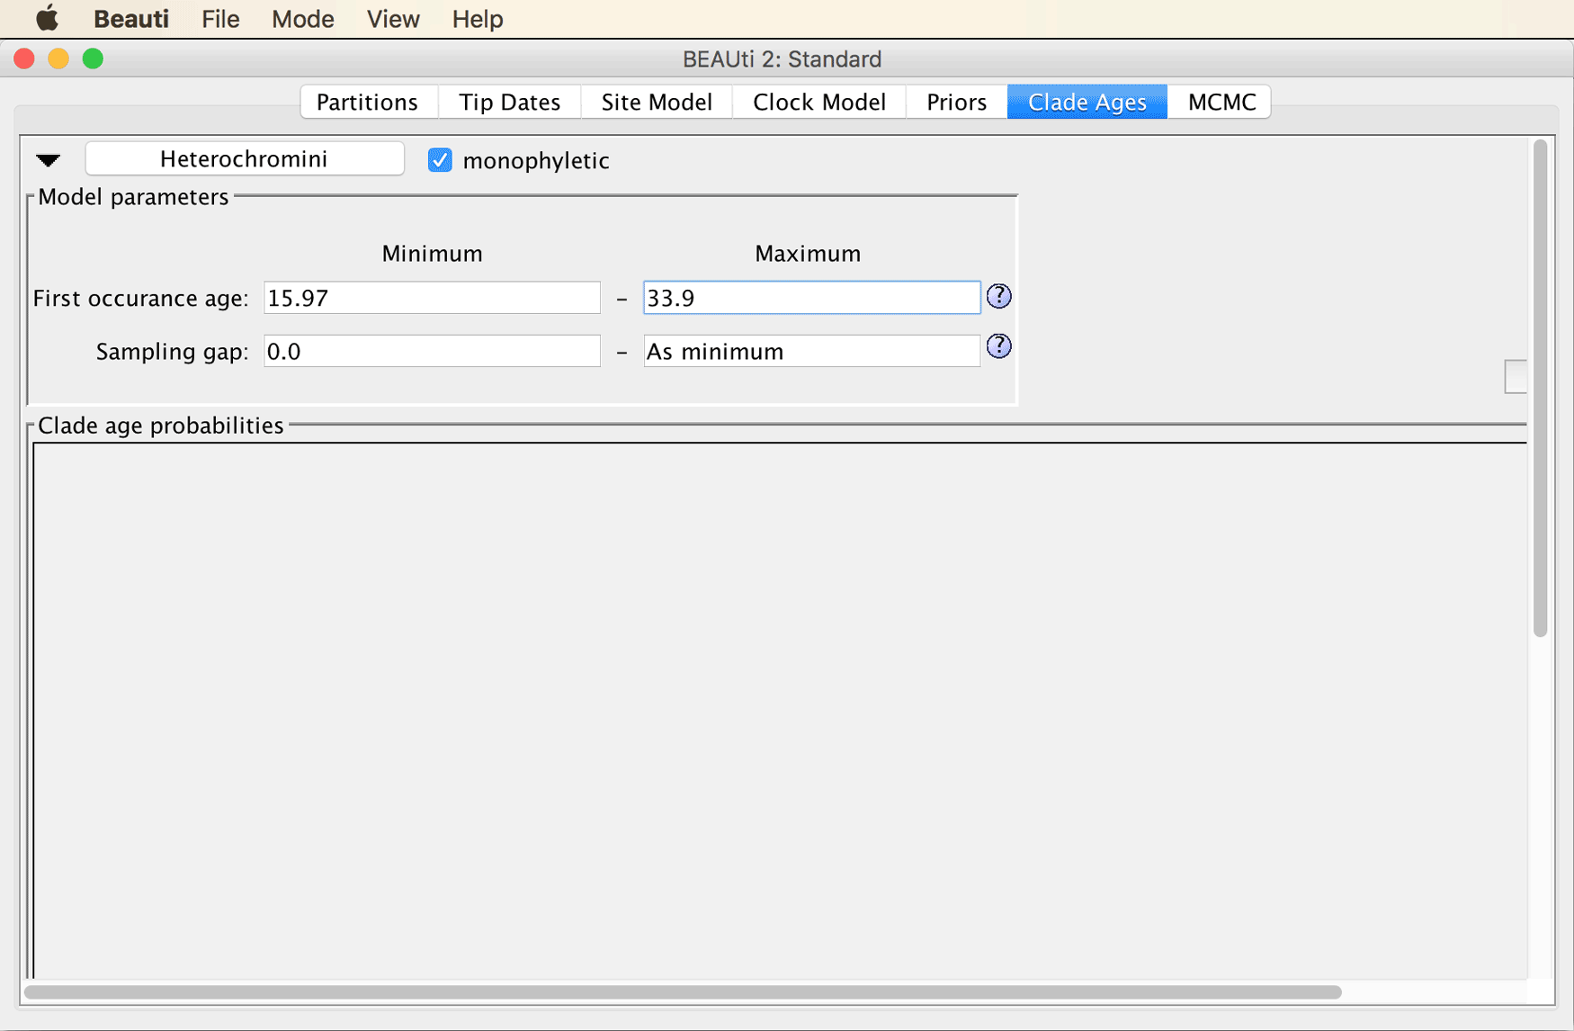The image size is (1574, 1031).
Task: Open the Apple menu
Action: (x=47, y=18)
